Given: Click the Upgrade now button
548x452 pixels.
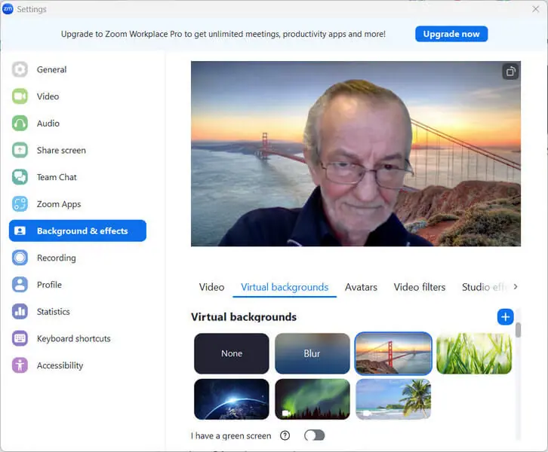Looking at the screenshot, I should tap(451, 34).
